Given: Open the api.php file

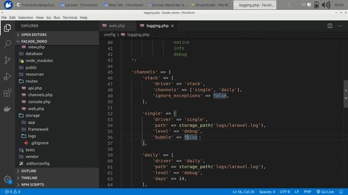Looking at the screenshot, I should coord(35,88).
